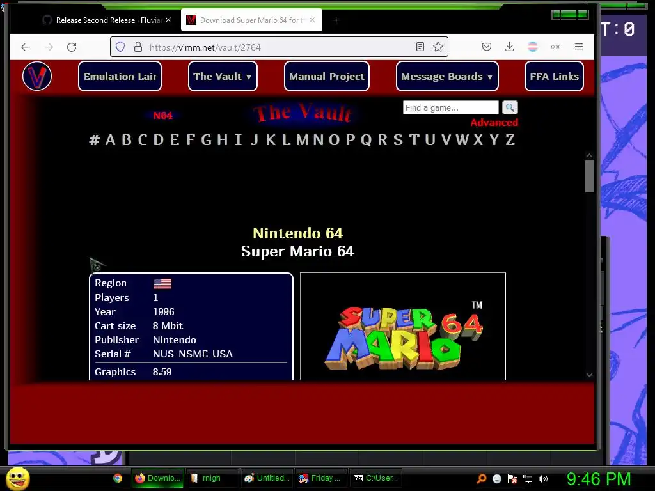Click the Vimm's Lair V logo
Viewport: 655px width, 491px height.
coord(36,76)
